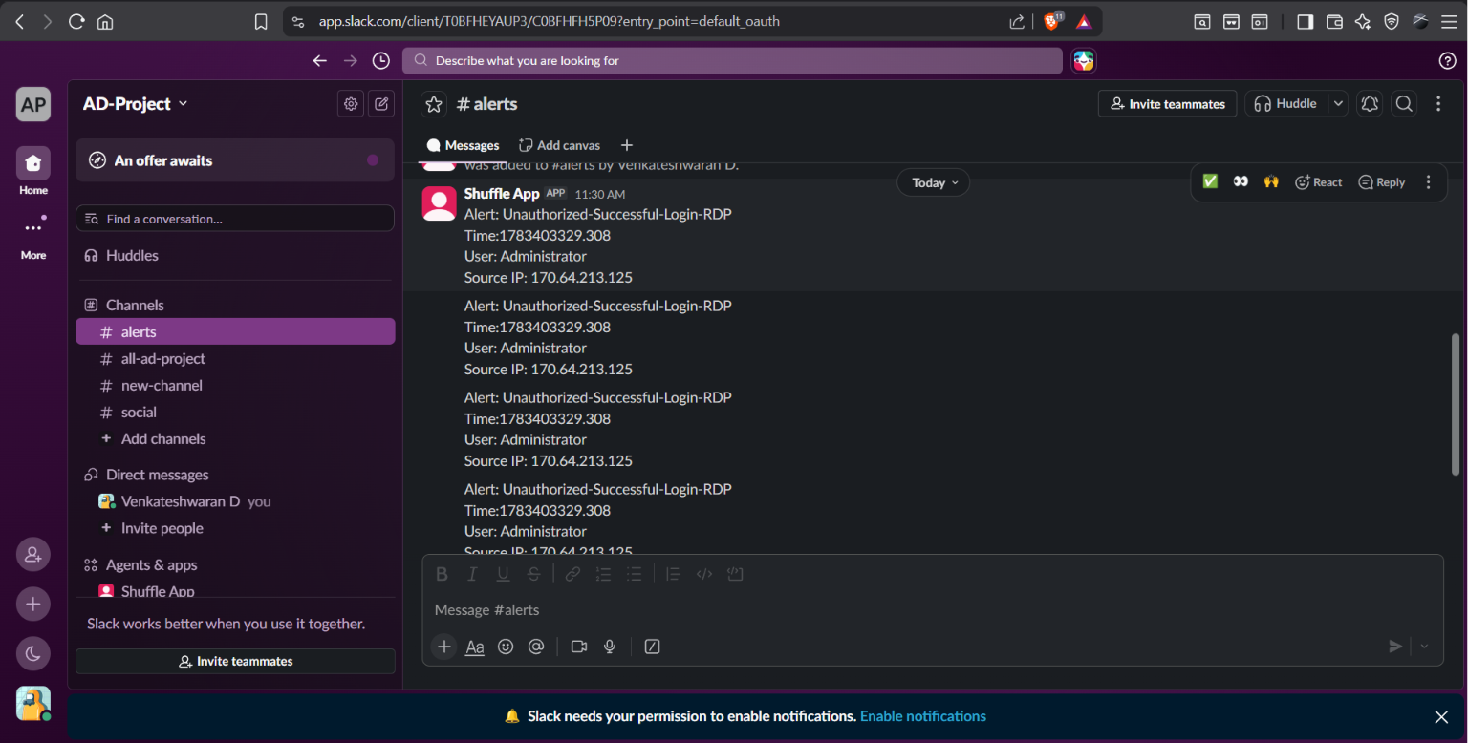This screenshot has width=1468, height=743.
Task: Click the new message compose icon
Action: (381, 103)
